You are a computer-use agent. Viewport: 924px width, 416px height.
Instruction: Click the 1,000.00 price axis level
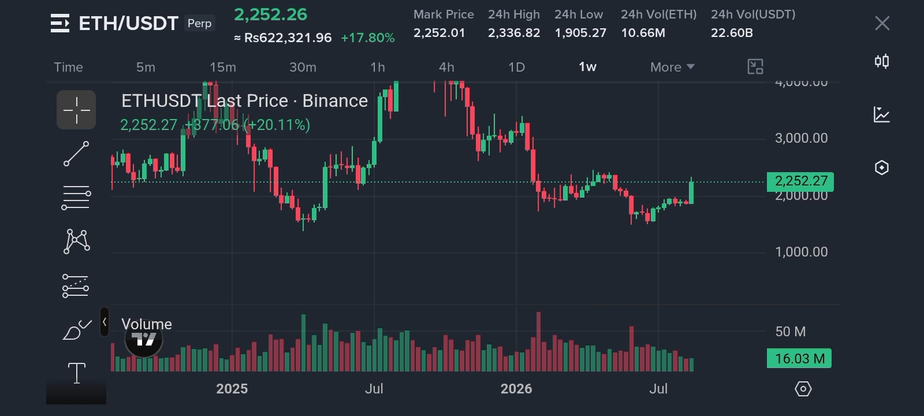[x=801, y=252]
